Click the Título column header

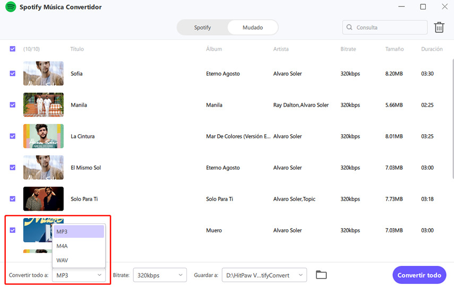click(77, 49)
